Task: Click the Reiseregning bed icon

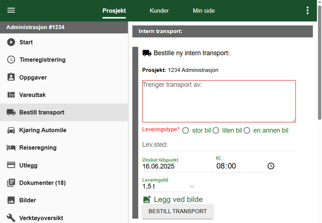Action: [11, 148]
